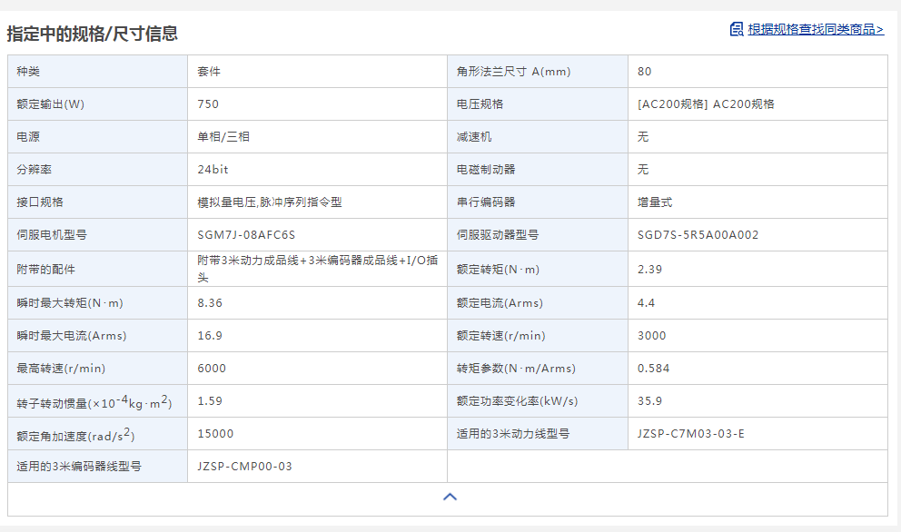Screen dimensions: 901x532
Task: Select the 无 value in 减速机 row
Action: (643, 137)
